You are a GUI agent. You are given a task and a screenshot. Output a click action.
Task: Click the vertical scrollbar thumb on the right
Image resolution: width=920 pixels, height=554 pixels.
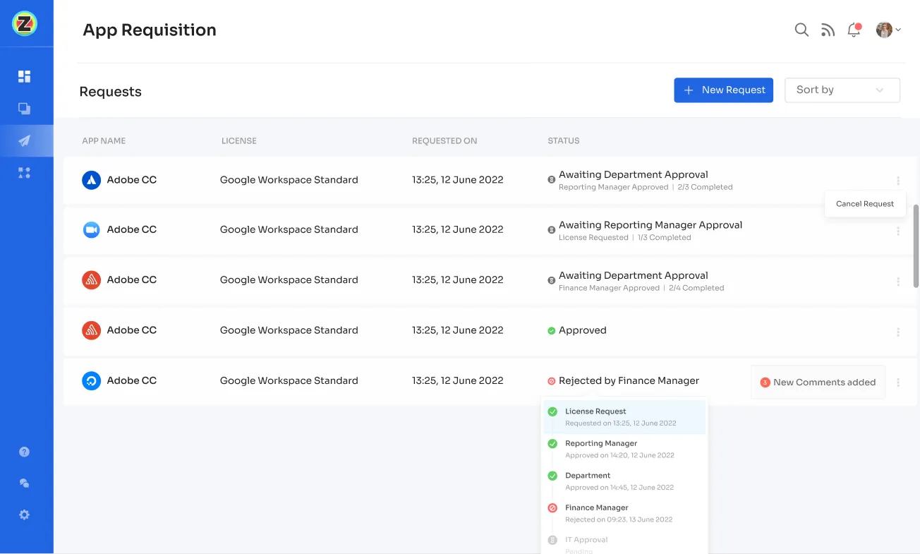point(916,246)
